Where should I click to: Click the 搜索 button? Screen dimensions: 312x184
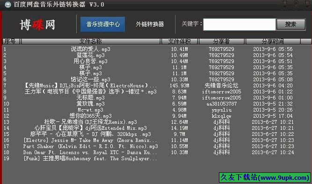click(x=291, y=24)
